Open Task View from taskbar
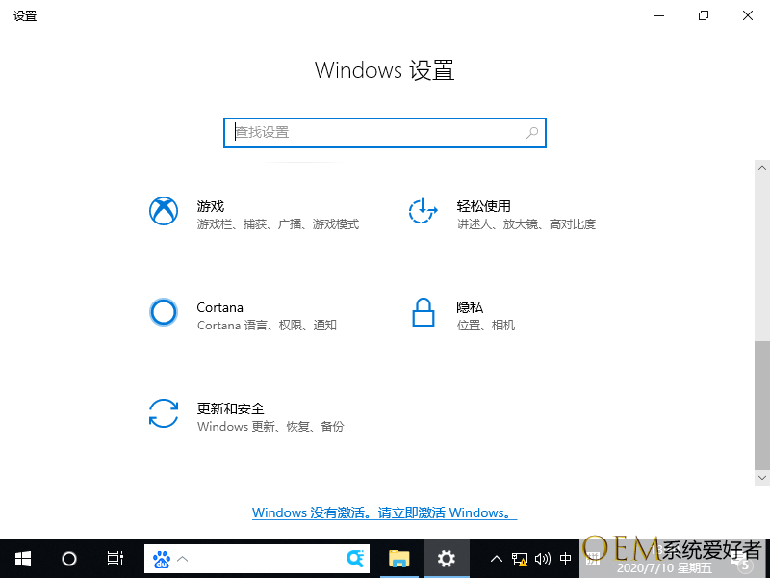This screenshot has width=770, height=578. point(115,559)
